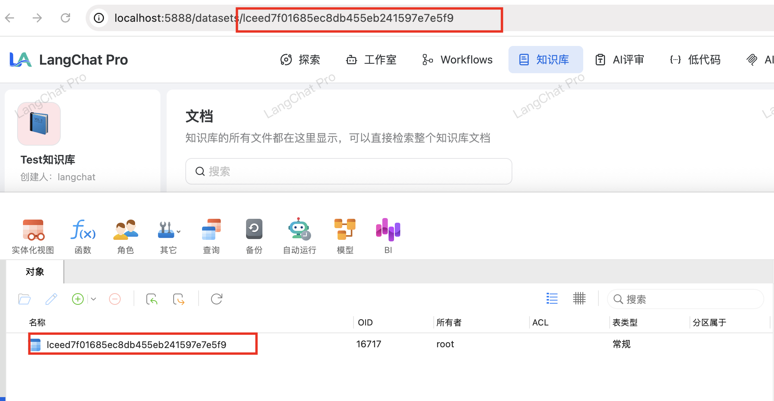The image size is (774, 401).
Task: Open the 角色 roles icon
Action: [125, 230]
